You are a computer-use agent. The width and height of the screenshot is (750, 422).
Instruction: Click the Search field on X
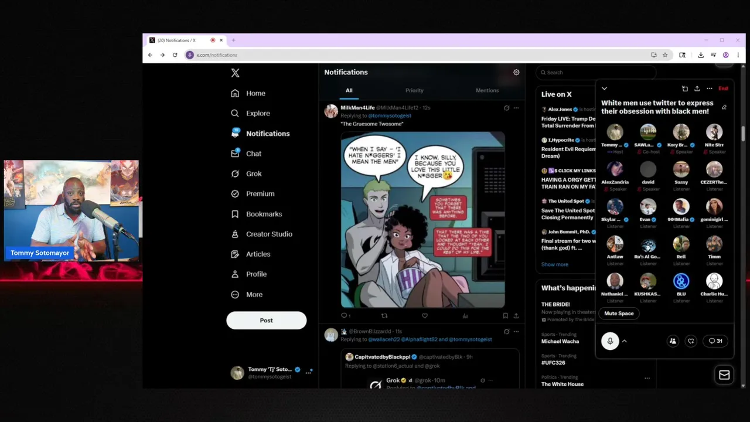coord(595,73)
